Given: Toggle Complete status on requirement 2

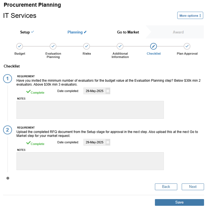Looking at the screenshot, I should click(x=35, y=143).
